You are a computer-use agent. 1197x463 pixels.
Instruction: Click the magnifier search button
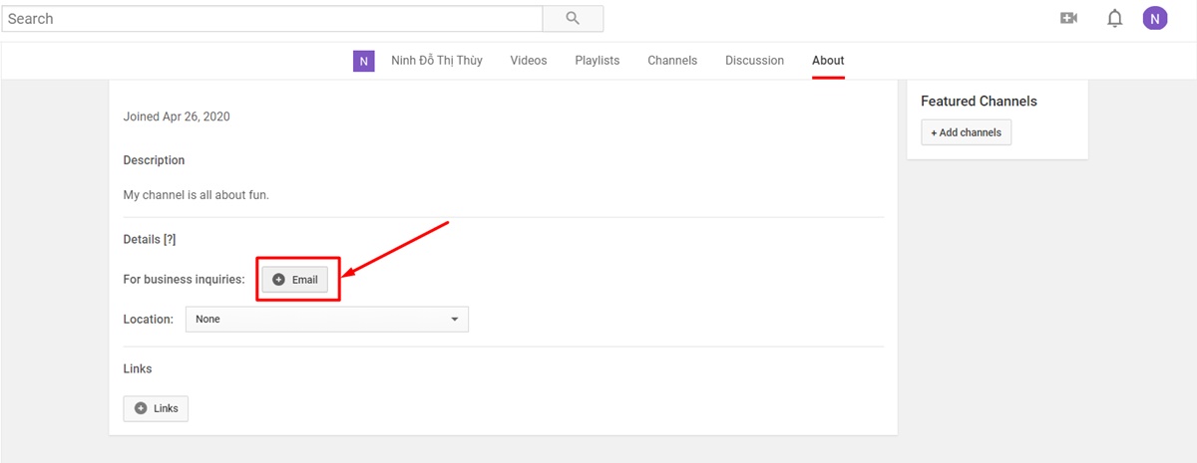573,18
